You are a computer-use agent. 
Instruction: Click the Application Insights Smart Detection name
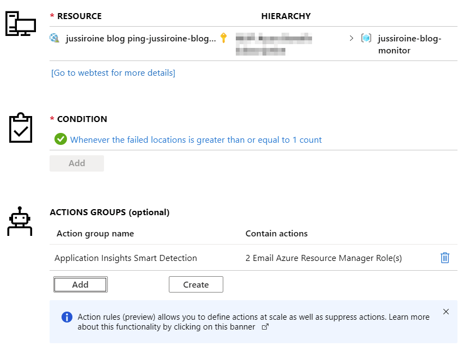(126, 258)
